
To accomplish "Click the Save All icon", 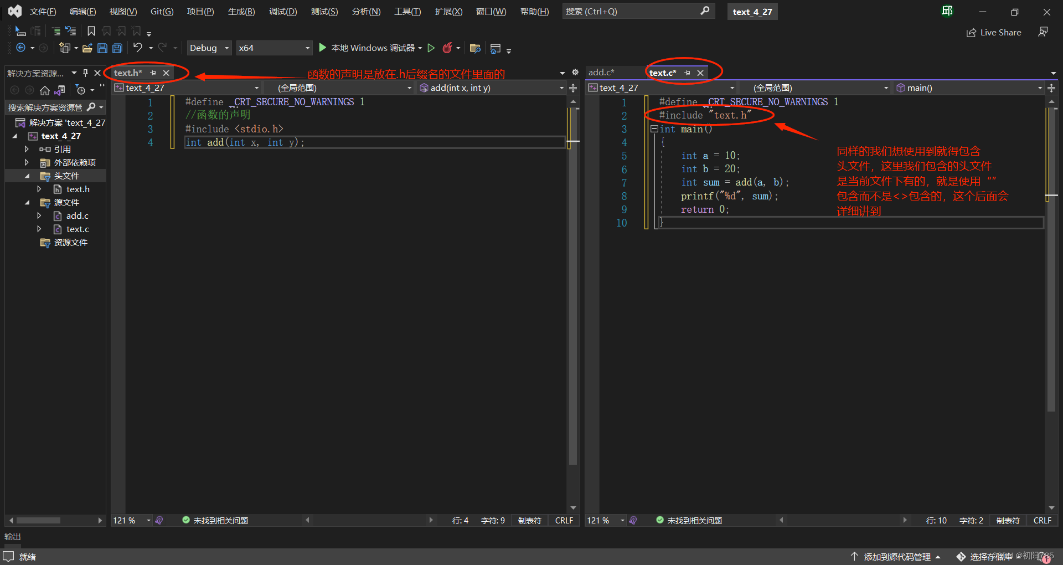I will 117,48.
